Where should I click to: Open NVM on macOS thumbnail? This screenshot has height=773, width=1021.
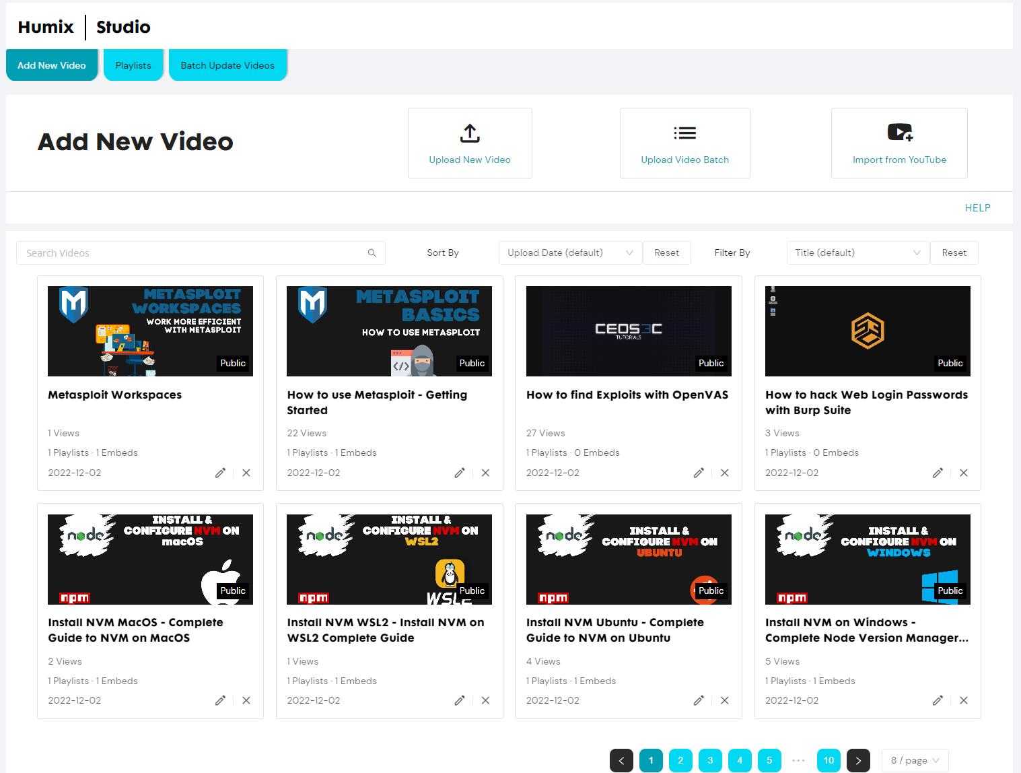tap(150, 560)
